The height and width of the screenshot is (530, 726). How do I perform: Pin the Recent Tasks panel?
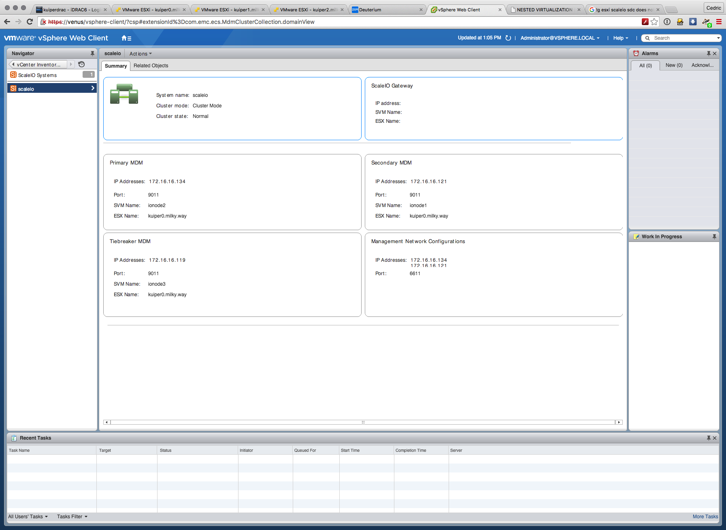click(709, 438)
